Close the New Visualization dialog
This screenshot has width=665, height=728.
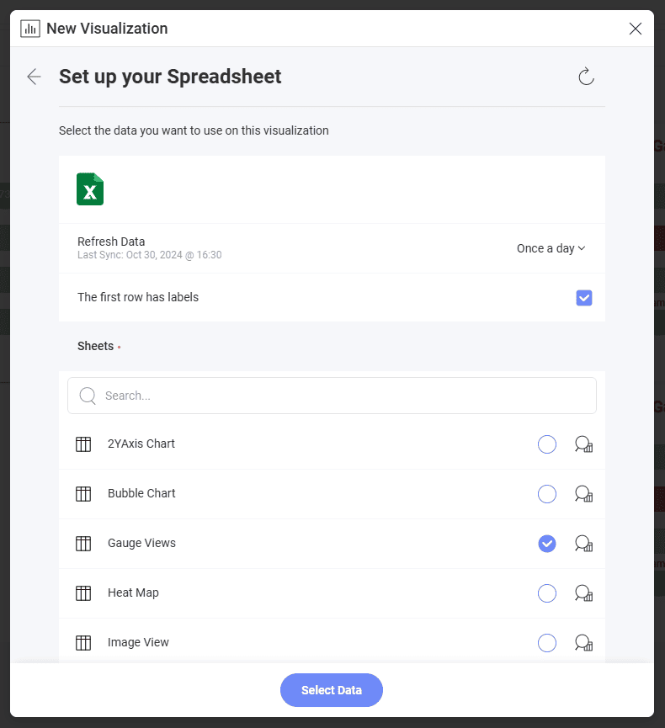[636, 29]
